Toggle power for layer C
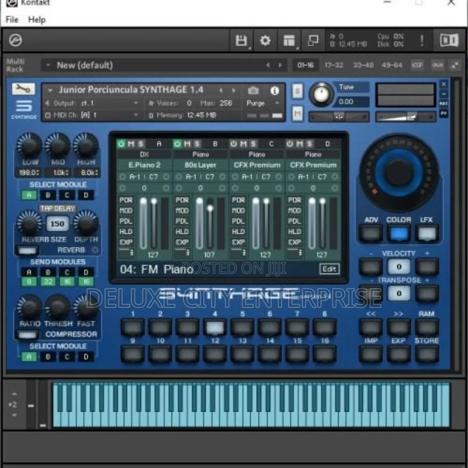 [233, 144]
